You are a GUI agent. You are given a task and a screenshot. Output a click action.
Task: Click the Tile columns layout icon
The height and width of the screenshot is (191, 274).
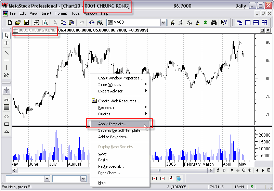click(x=248, y=22)
